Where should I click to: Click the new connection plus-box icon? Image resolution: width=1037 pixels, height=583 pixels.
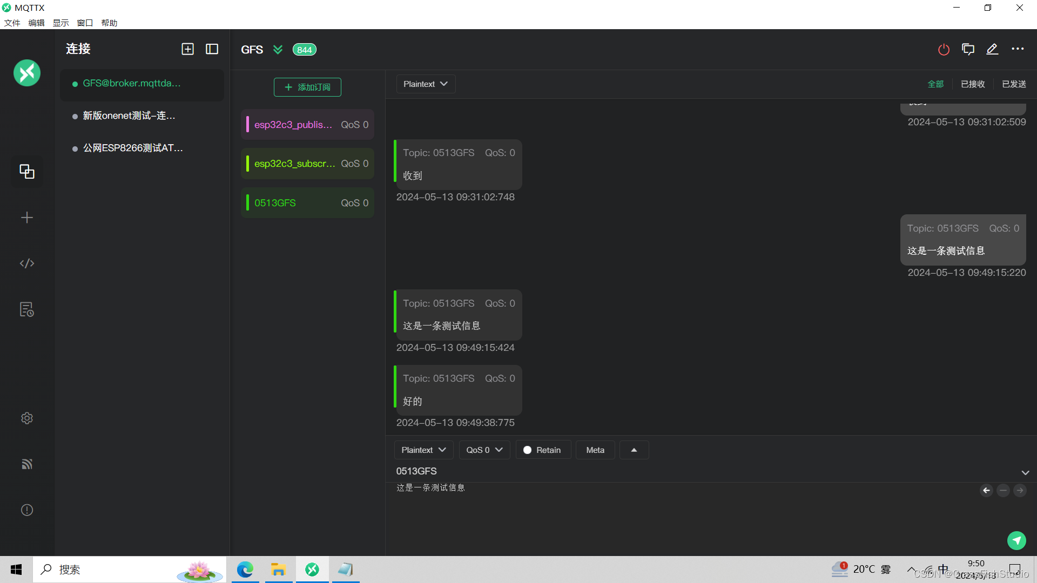(187, 49)
